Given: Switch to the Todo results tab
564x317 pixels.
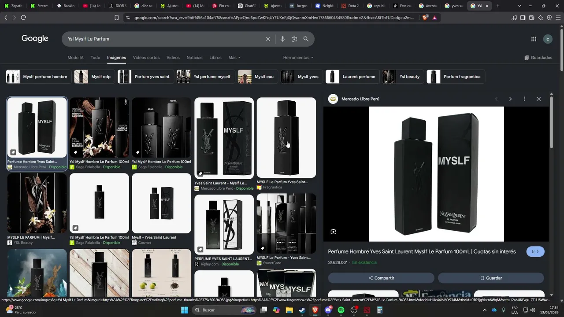Looking at the screenshot, I should (x=95, y=58).
